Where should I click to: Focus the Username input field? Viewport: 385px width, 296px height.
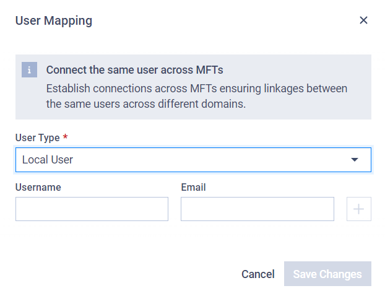click(92, 209)
